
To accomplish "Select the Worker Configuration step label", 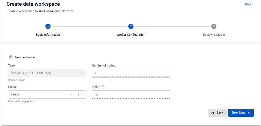I will tap(131, 35).
